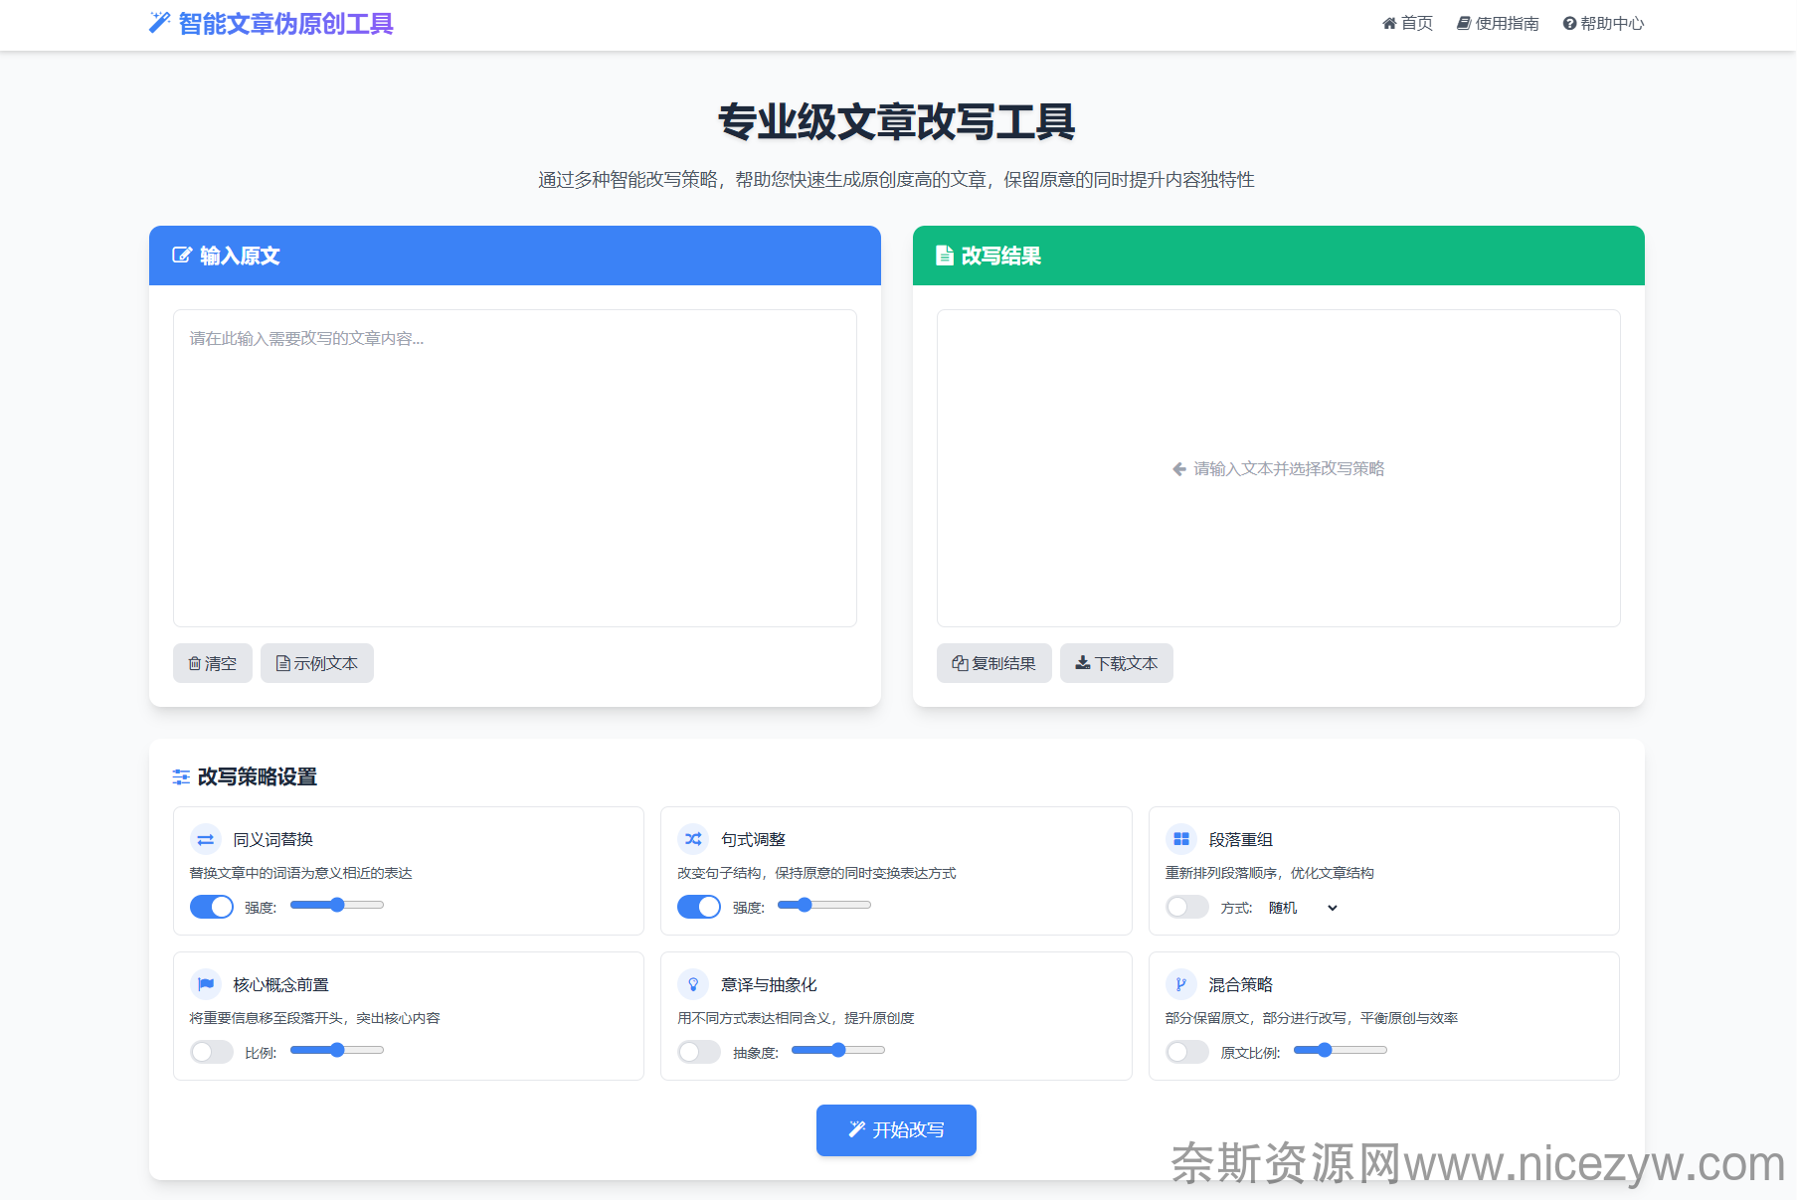The height and width of the screenshot is (1200, 1797).
Task: Click the 复制结果 button
Action: [x=993, y=663]
